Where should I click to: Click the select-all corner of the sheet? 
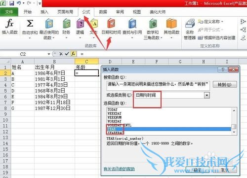tap(5, 62)
